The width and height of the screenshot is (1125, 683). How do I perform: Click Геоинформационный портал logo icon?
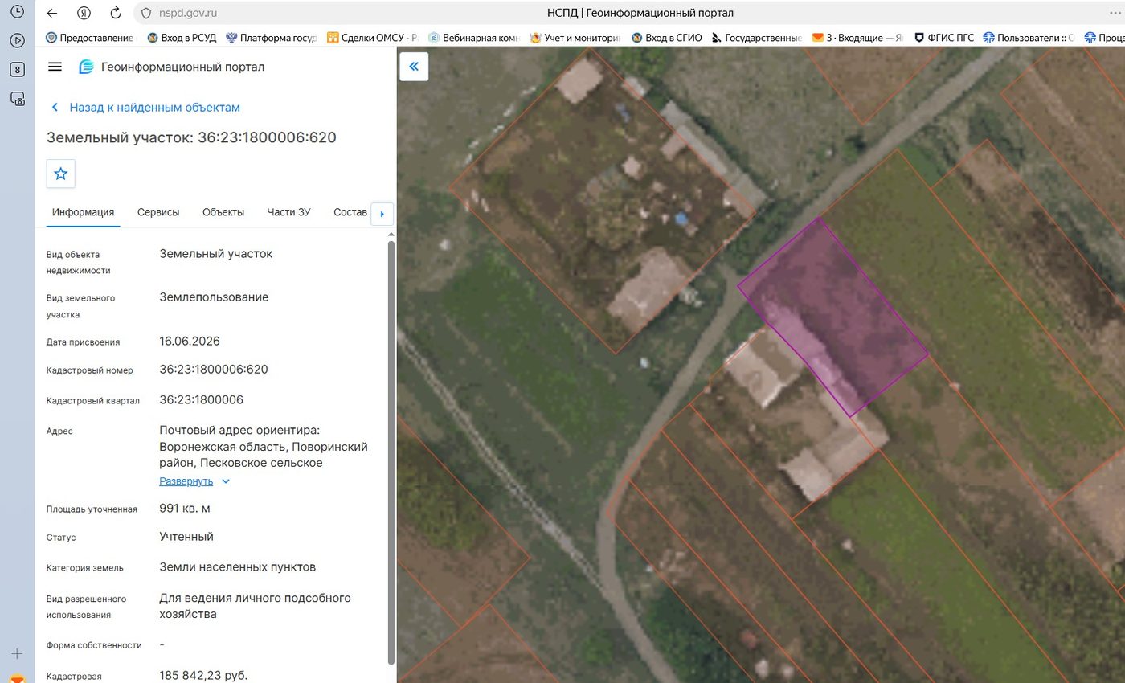86,67
